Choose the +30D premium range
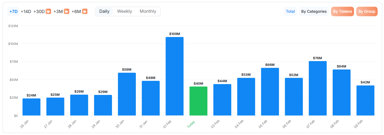384x135 pixels. (x=39, y=11)
